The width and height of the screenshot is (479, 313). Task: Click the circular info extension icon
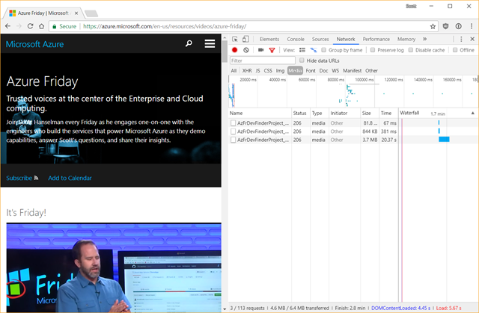(459, 26)
